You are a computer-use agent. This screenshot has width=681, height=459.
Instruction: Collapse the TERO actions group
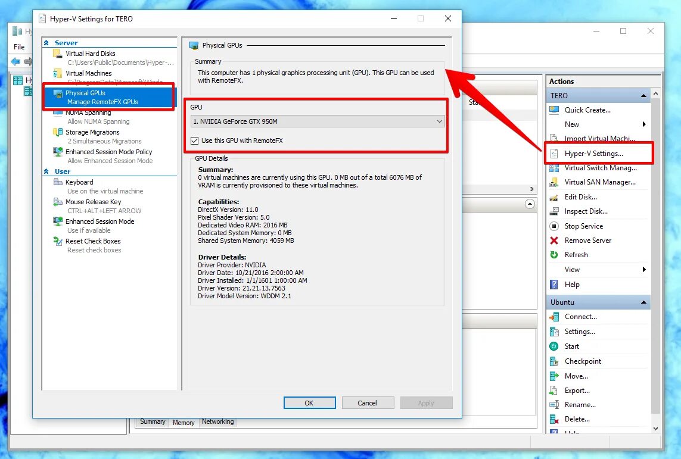point(643,95)
